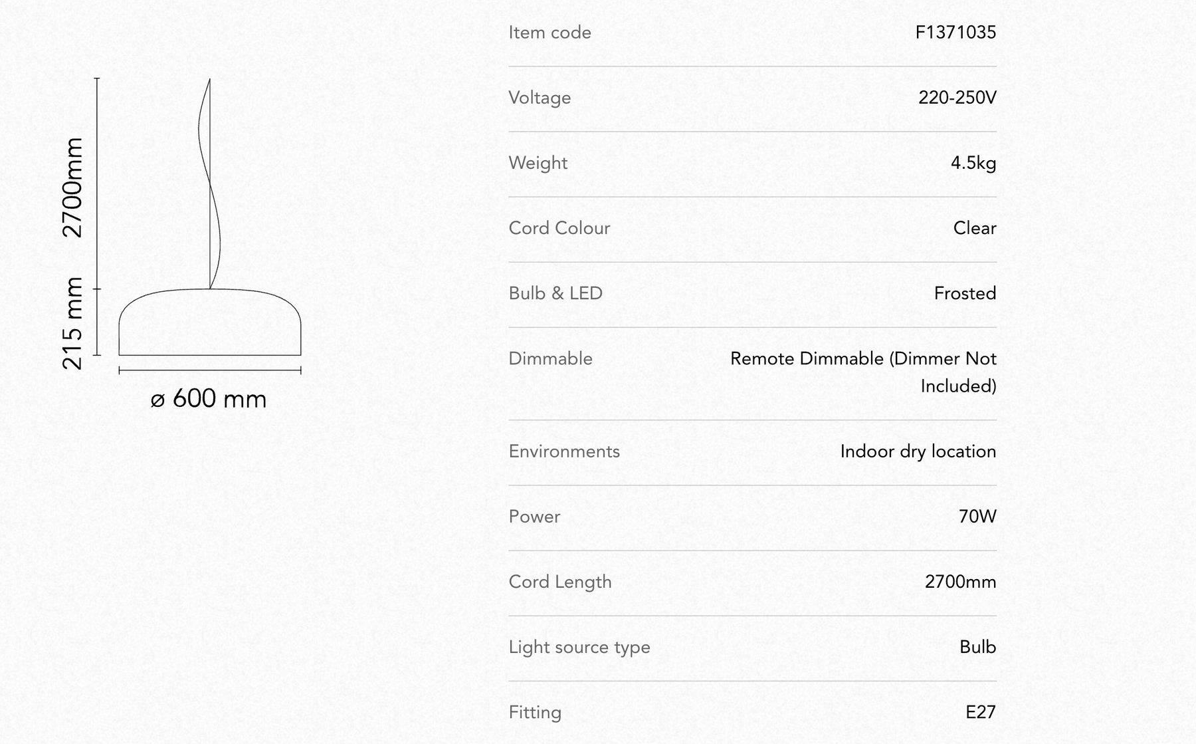1196x744 pixels.
Task: Select the Remote Dimmable description text
Action: coord(863,372)
